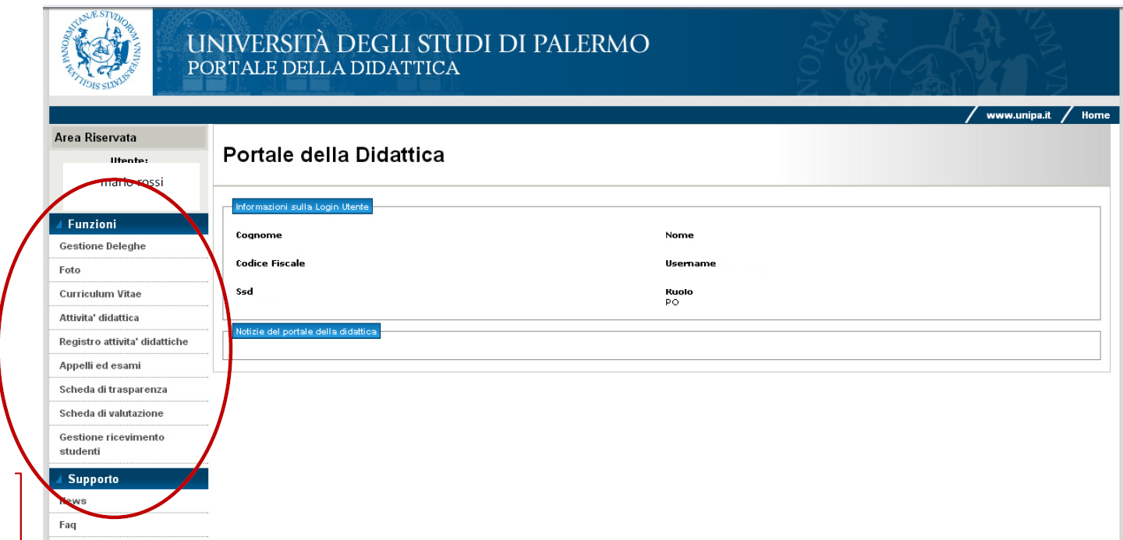Click Informazioni sulla Login Utente label

[x=302, y=207]
